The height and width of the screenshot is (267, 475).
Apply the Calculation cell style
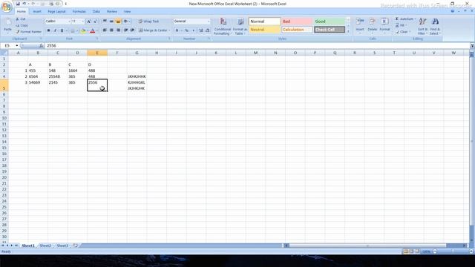pyautogui.click(x=297, y=30)
